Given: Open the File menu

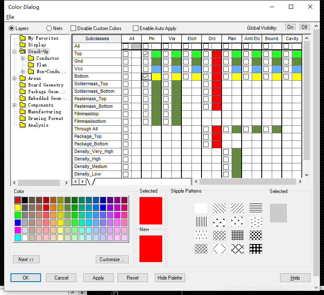Looking at the screenshot, I should click(x=10, y=17).
